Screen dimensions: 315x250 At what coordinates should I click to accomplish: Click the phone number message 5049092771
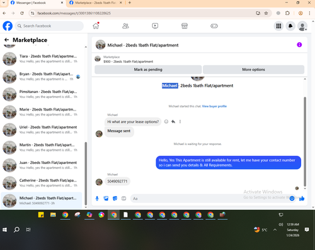pos(117,182)
